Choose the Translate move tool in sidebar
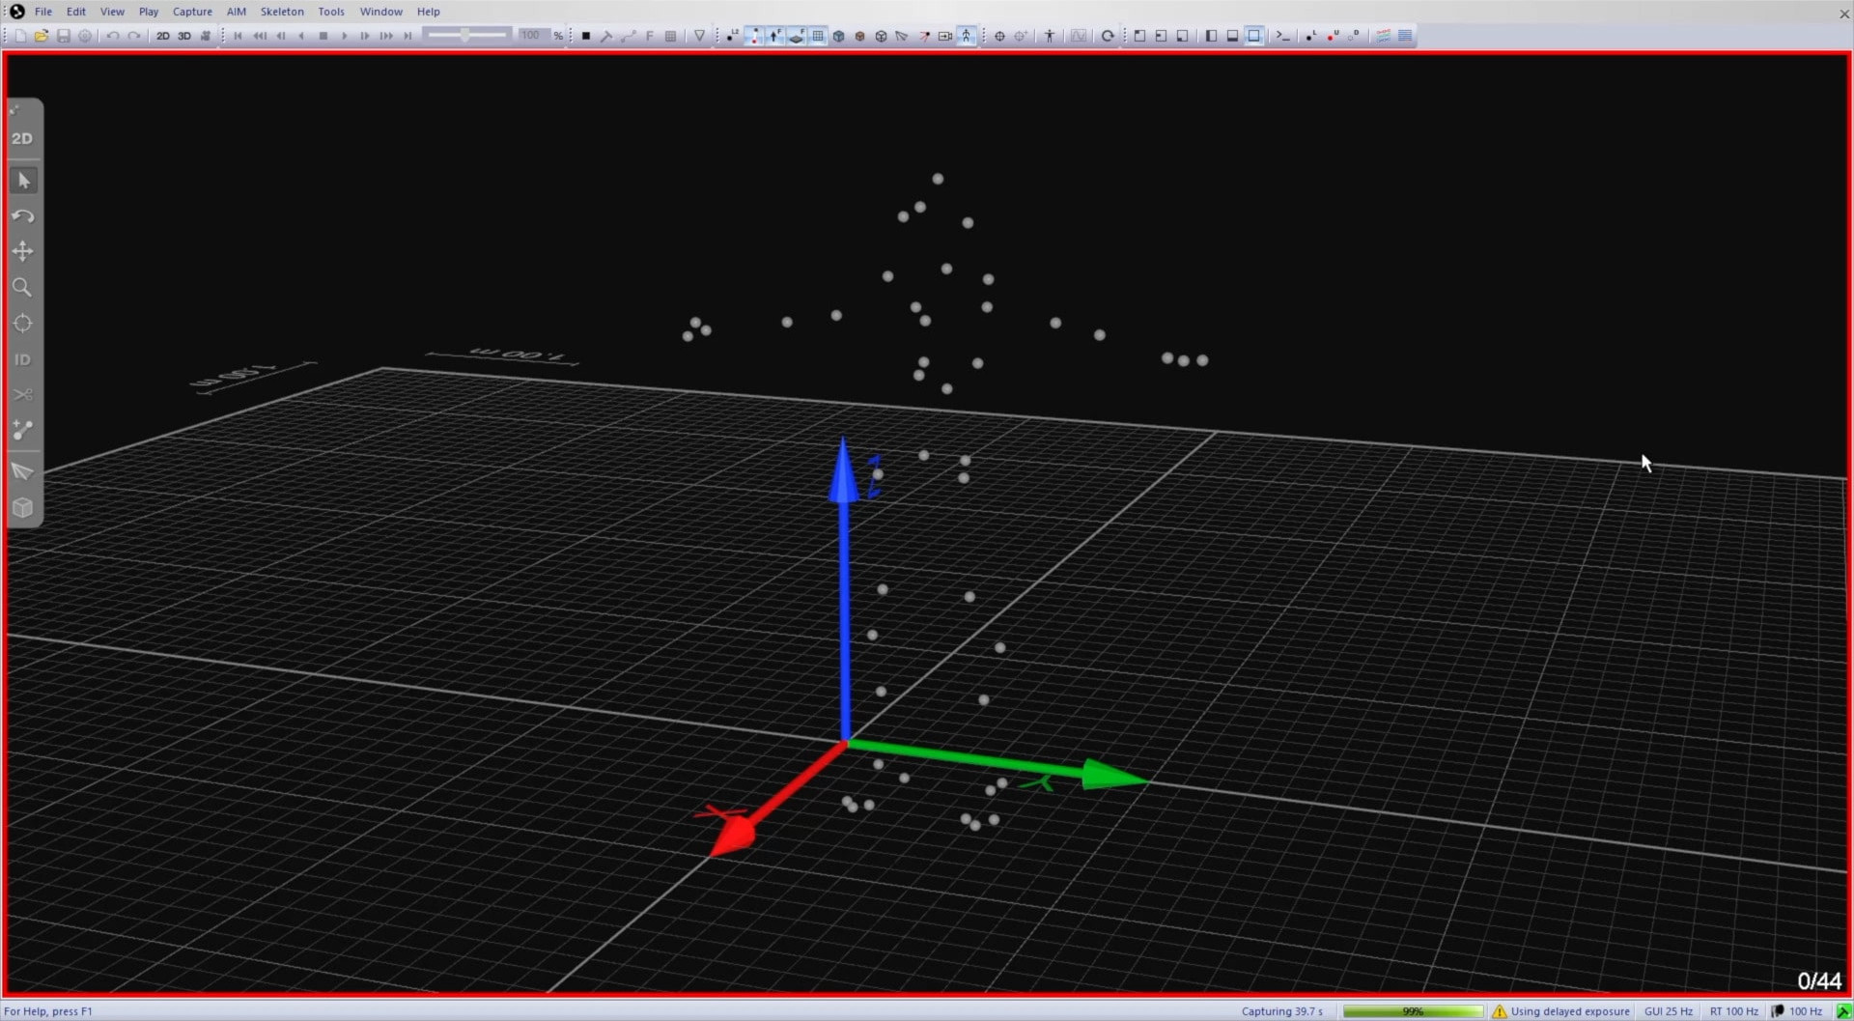Viewport: 1854px width, 1021px height. point(22,252)
